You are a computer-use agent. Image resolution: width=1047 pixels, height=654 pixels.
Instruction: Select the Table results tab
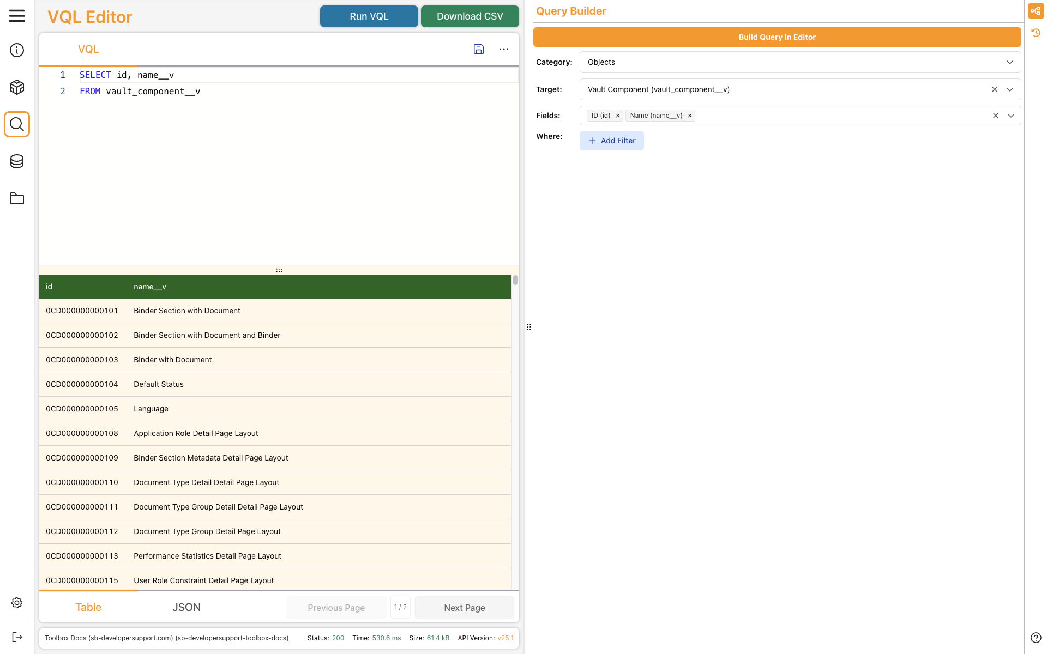88,607
